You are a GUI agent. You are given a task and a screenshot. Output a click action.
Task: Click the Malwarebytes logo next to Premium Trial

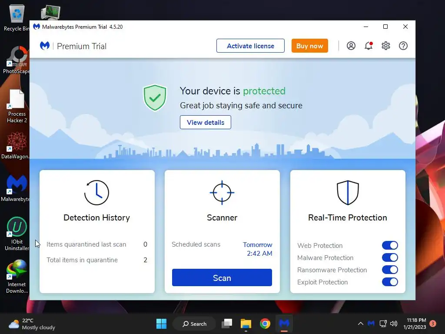(x=45, y=46)
